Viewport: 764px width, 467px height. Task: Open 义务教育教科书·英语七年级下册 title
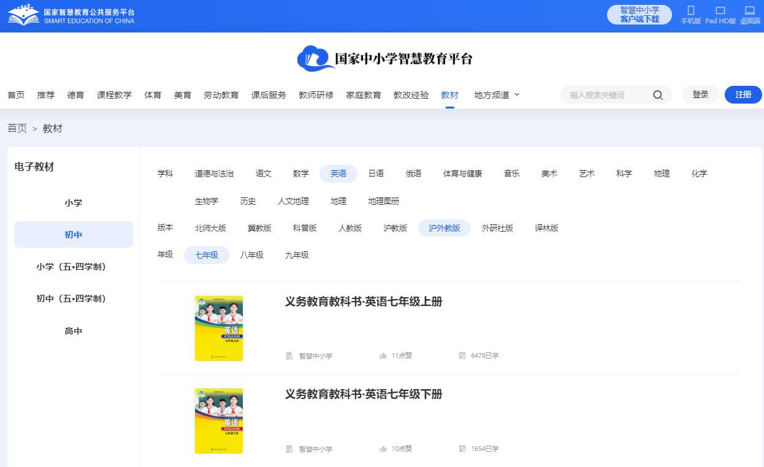point(364,394)
